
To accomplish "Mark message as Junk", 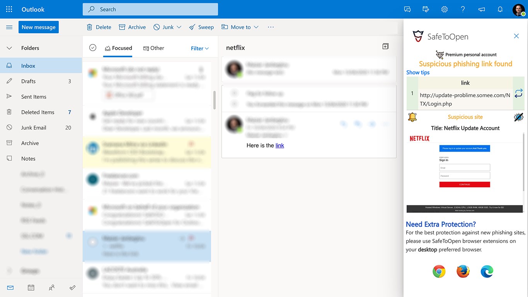I will (164, 27).
